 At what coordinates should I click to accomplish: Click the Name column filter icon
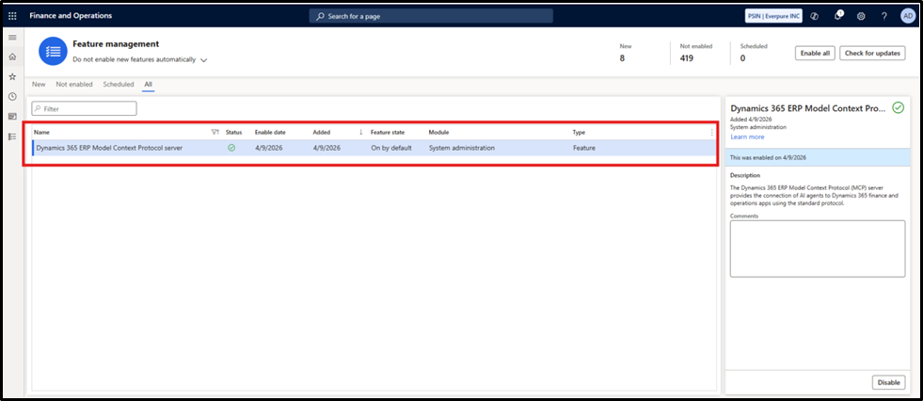(x=215, y=133)
